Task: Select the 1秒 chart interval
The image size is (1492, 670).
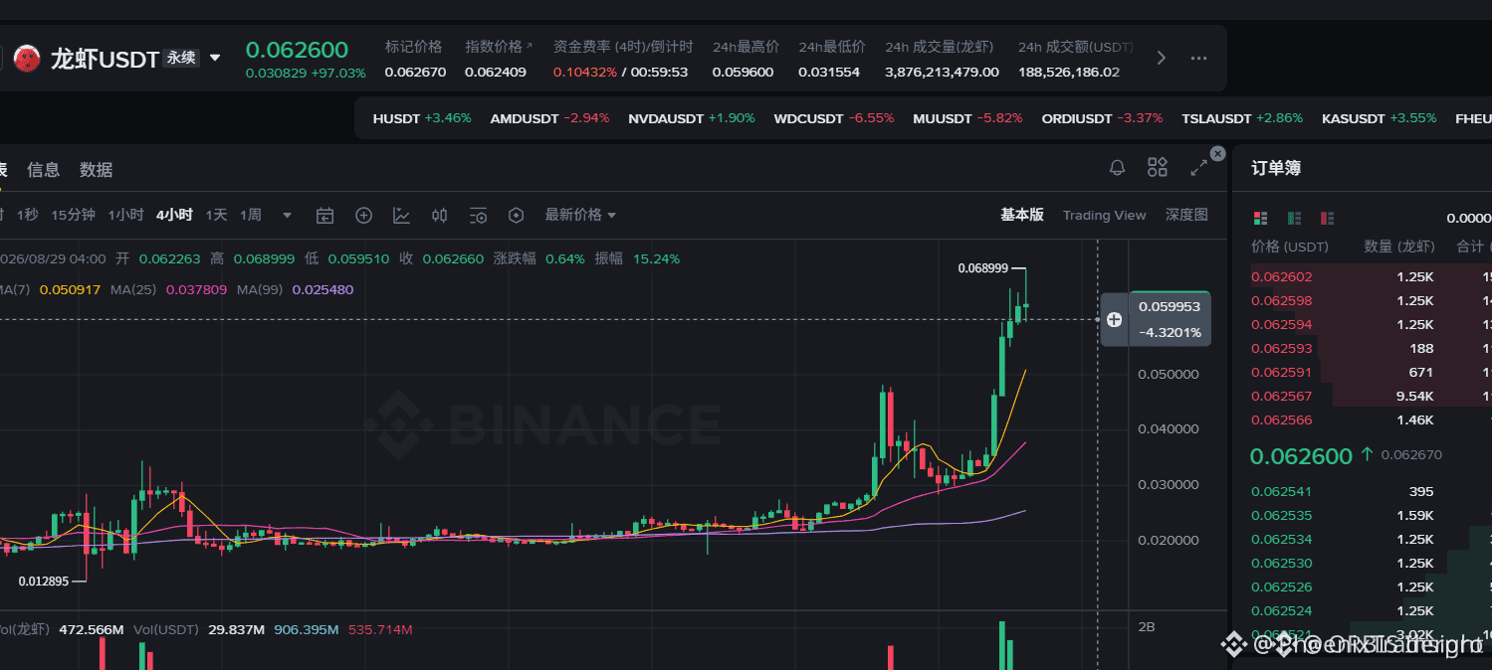Action: click(28, 215)
